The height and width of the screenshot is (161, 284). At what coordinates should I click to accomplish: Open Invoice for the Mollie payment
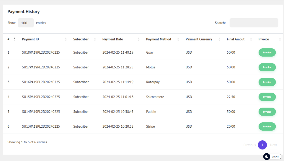click(x=267, y=67)
